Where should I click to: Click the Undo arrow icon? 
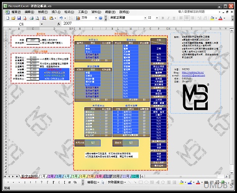point(61,18)
